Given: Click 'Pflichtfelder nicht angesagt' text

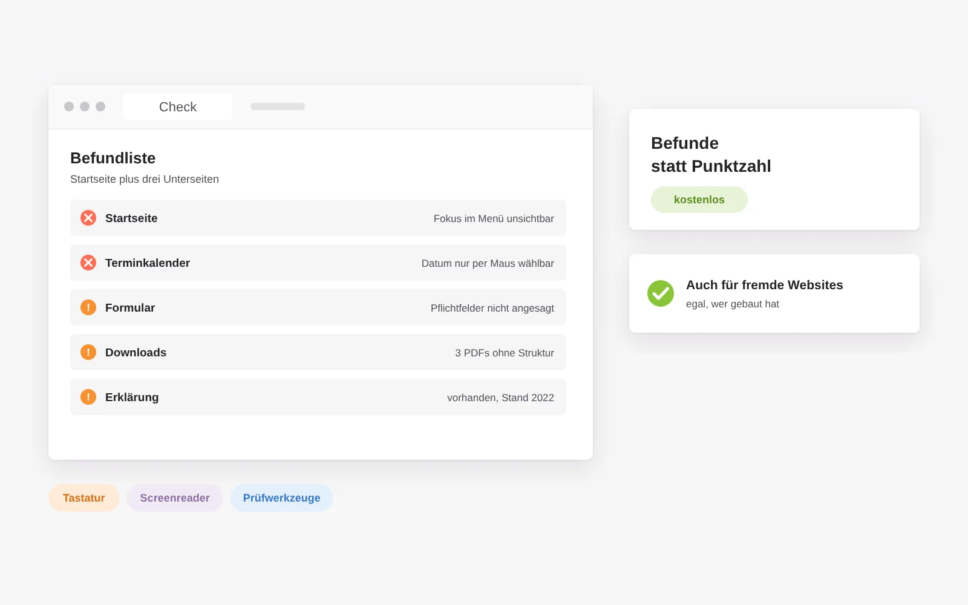Looking at the screenshot, I should point(492,308).
